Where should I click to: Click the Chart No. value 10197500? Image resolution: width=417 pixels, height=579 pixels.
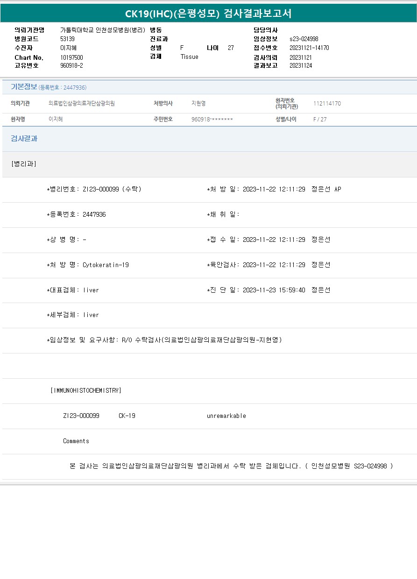click(71, 57)
